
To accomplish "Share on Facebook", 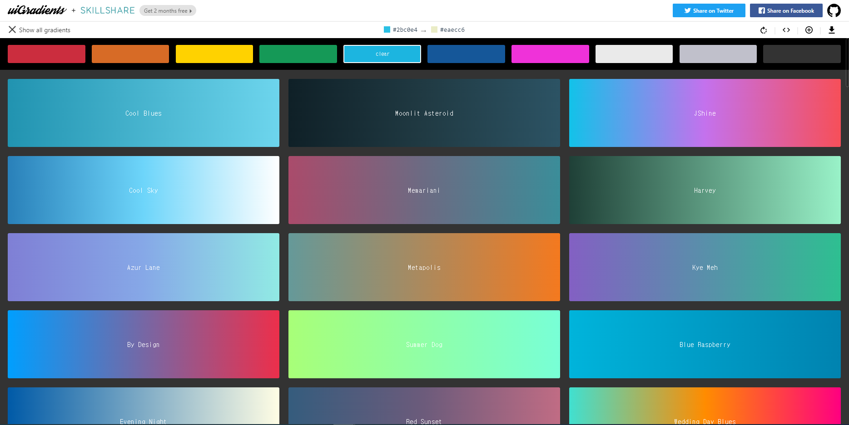I will coord(786,10).
